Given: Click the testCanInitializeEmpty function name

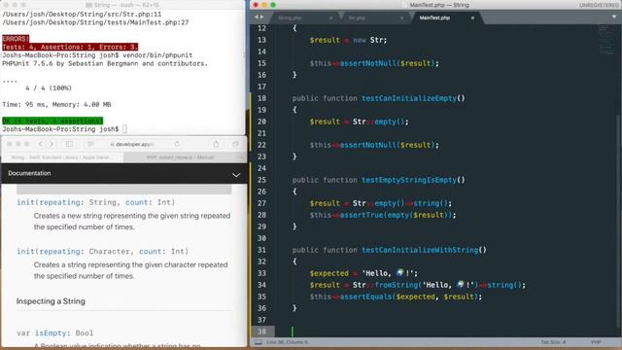Looking at the screenshot, I should point(409,98).
